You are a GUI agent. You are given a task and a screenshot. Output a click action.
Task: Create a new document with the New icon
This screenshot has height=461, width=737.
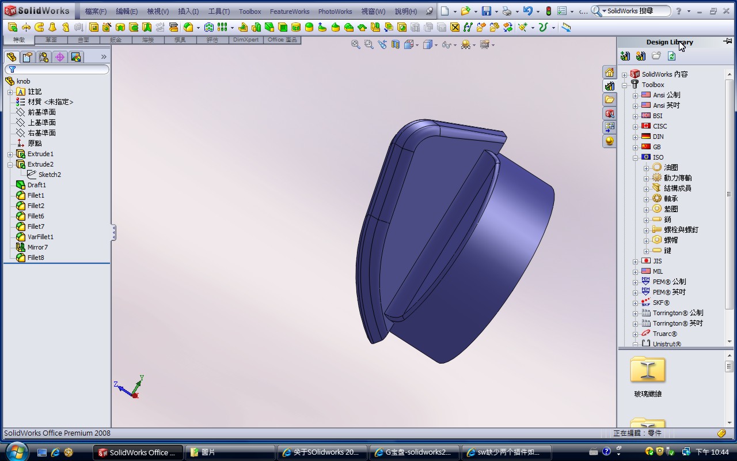pyautogui.click(x=445, y=11)
